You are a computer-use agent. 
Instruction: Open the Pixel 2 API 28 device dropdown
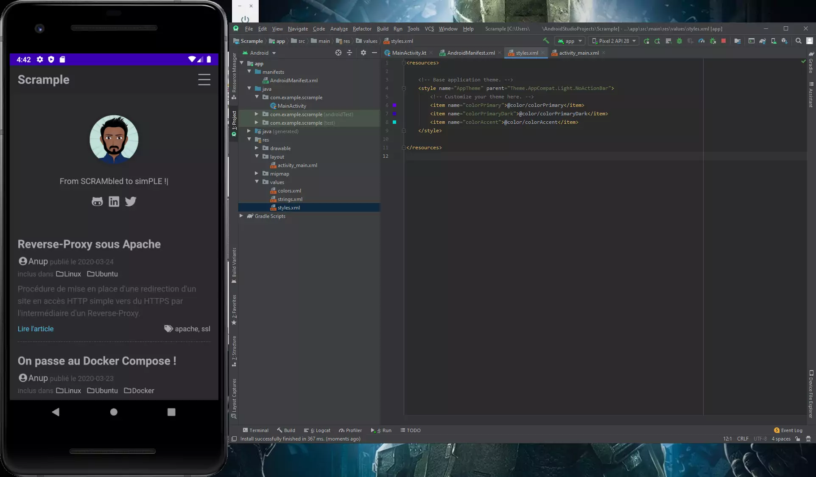[613, 41]
